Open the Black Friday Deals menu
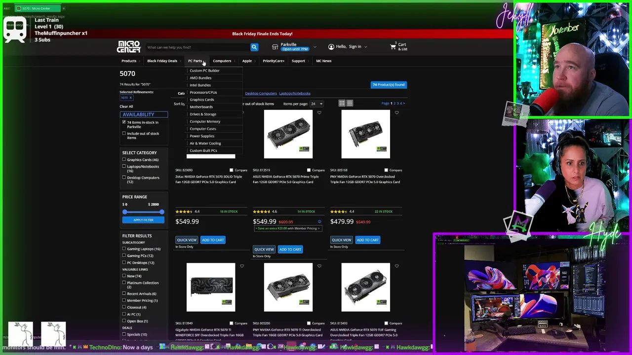 [162, 61]
